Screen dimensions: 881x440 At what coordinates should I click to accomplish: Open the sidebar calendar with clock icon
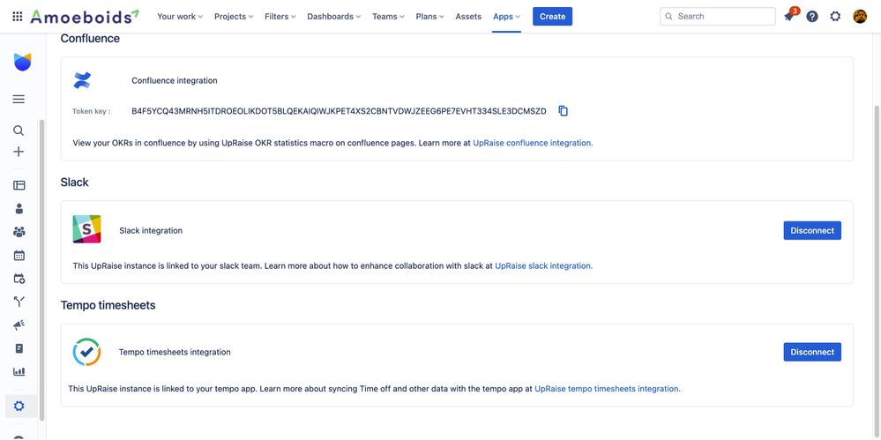[19, 279]
